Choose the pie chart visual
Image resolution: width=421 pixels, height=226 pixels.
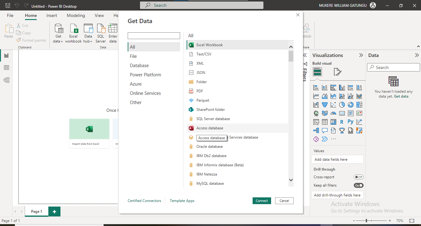[x=342, y=105]
